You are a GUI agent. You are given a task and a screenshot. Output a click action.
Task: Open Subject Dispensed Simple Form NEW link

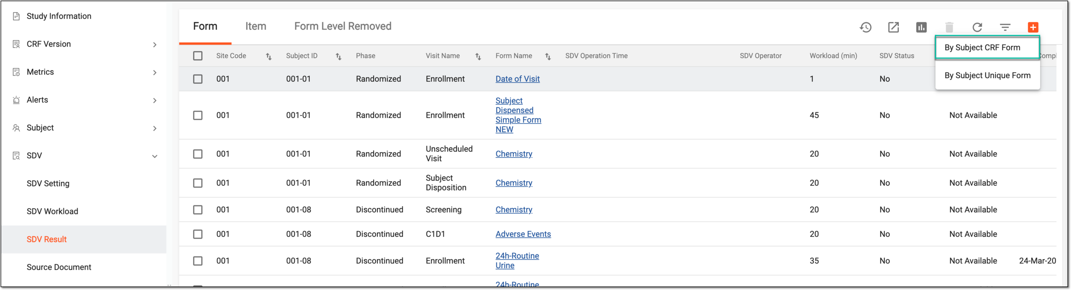click(518, 115)
